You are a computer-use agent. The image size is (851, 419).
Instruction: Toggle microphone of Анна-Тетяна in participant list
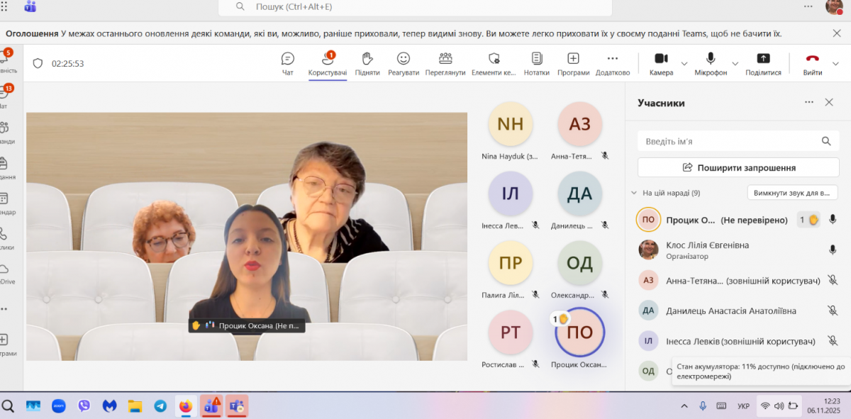coord(833,281)
